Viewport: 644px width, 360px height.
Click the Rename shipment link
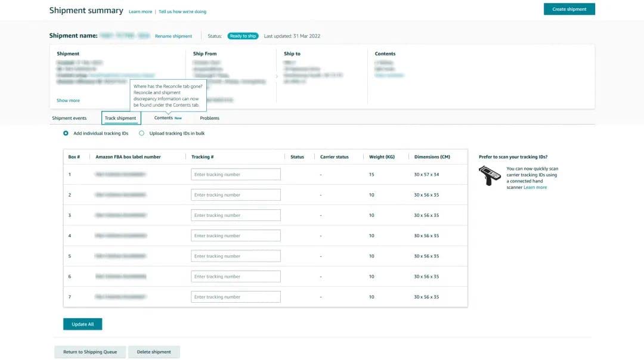point(174,36)
